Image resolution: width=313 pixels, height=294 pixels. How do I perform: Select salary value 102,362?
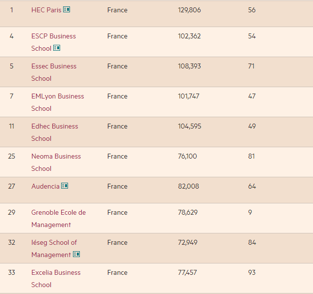coord(189,36)
